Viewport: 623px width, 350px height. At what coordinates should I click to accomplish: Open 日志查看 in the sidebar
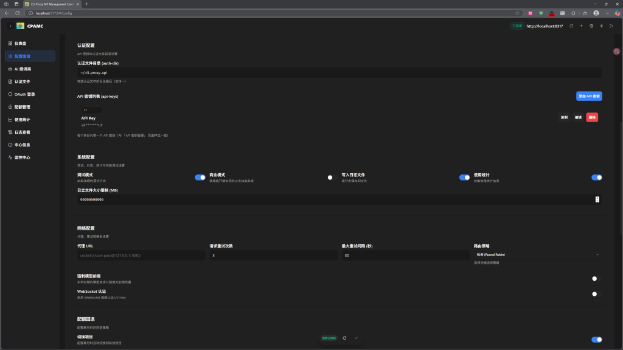(x=30, y=132)
